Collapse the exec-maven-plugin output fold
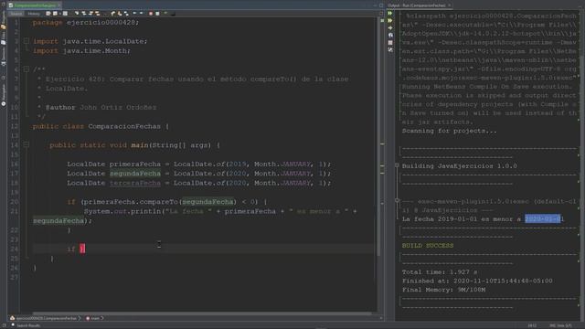The image size is (585, 329). (x=397, y=201)
